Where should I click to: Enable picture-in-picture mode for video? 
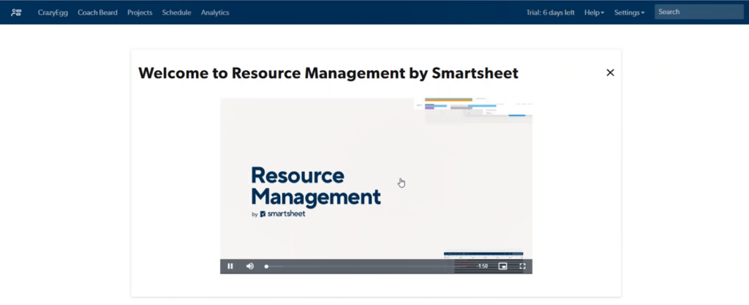pyautogui.click(x=503, y=266)
